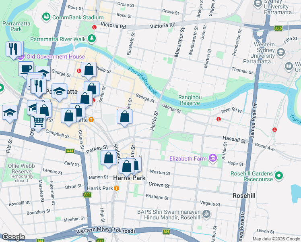The width and height of the screenshot is (301, 242).
Task: Click the Rosehill Gardens Racecourse label
Action: click(x=252, y=176)
